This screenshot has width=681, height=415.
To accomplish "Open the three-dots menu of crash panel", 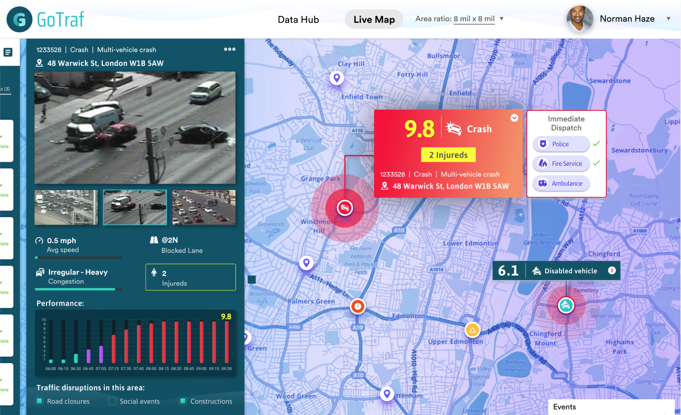I will [229, 49].
